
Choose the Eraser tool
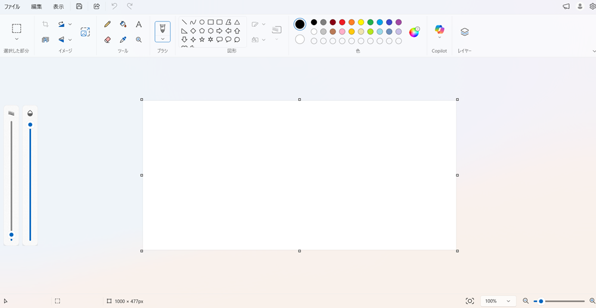(x=107, y=39)
